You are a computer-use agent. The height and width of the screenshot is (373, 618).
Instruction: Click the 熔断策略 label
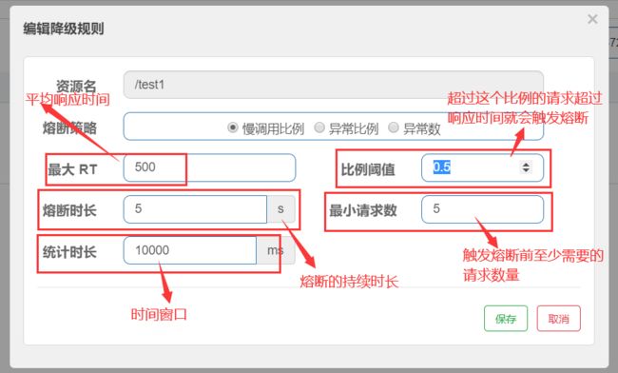(x=69, y=128)
